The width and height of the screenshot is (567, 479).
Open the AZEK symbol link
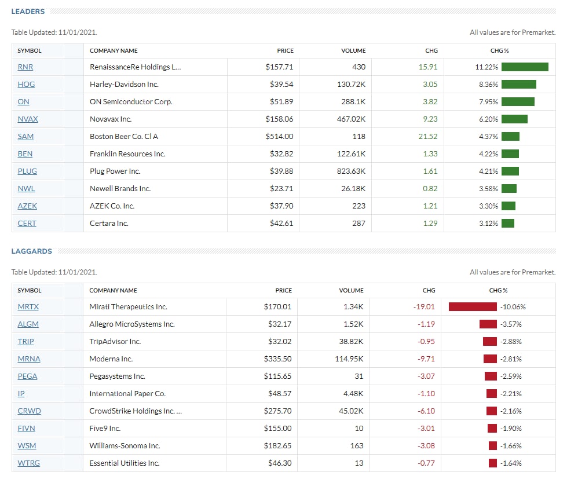click(x=27, y=206)
